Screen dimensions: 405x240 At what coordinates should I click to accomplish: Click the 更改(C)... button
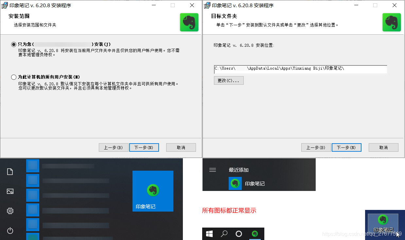pyautogui.click(x=229, y=80)
